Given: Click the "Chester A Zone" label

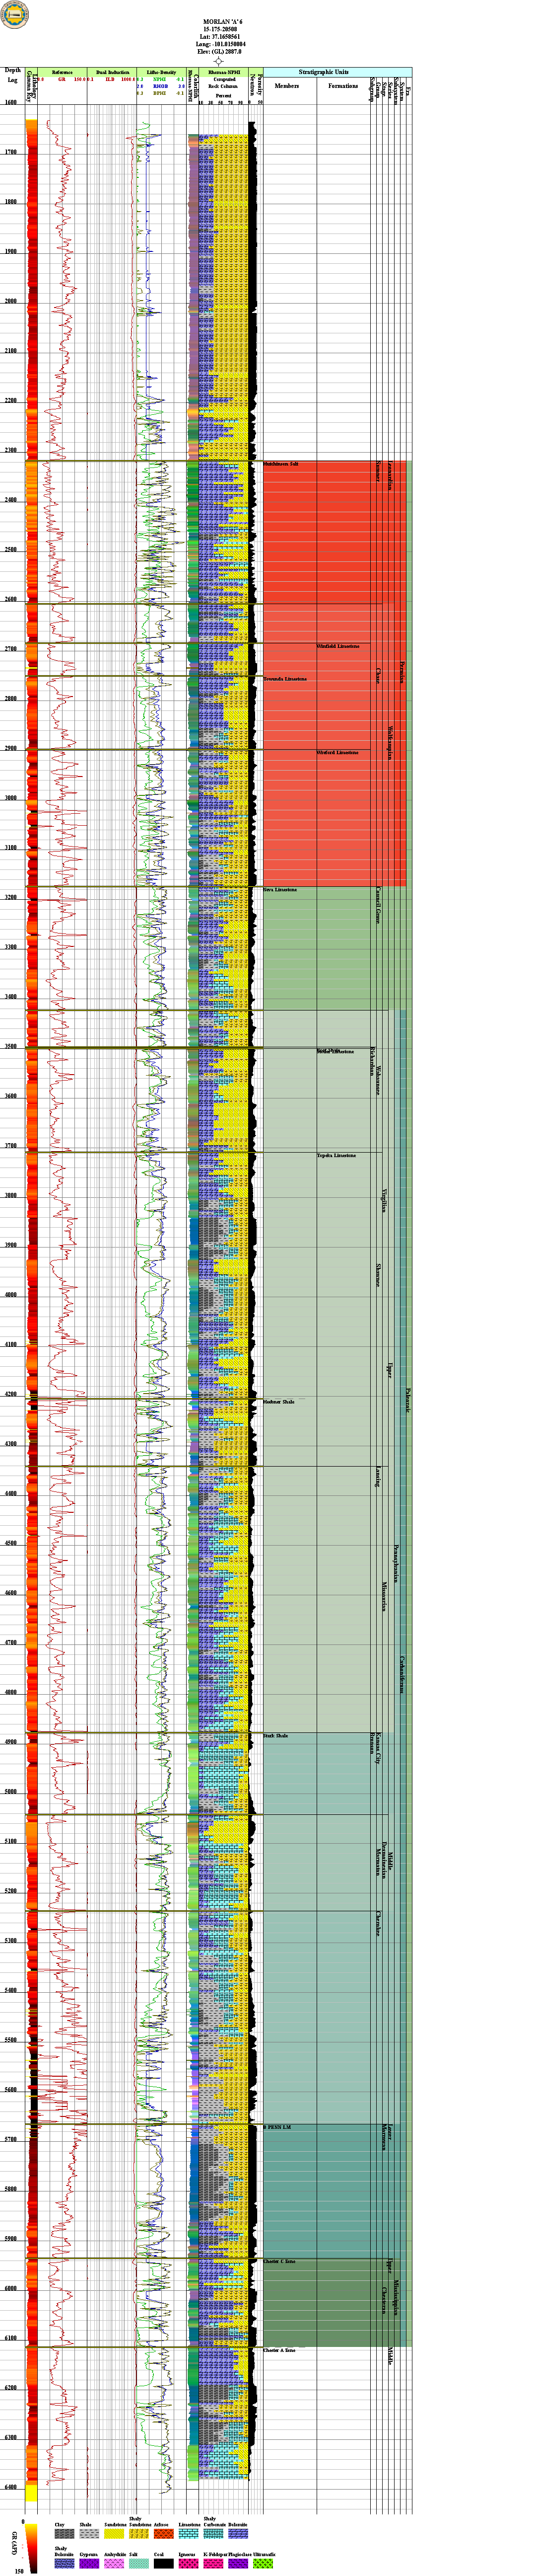Looking at the screenshot, I should tap(279, 2350).
